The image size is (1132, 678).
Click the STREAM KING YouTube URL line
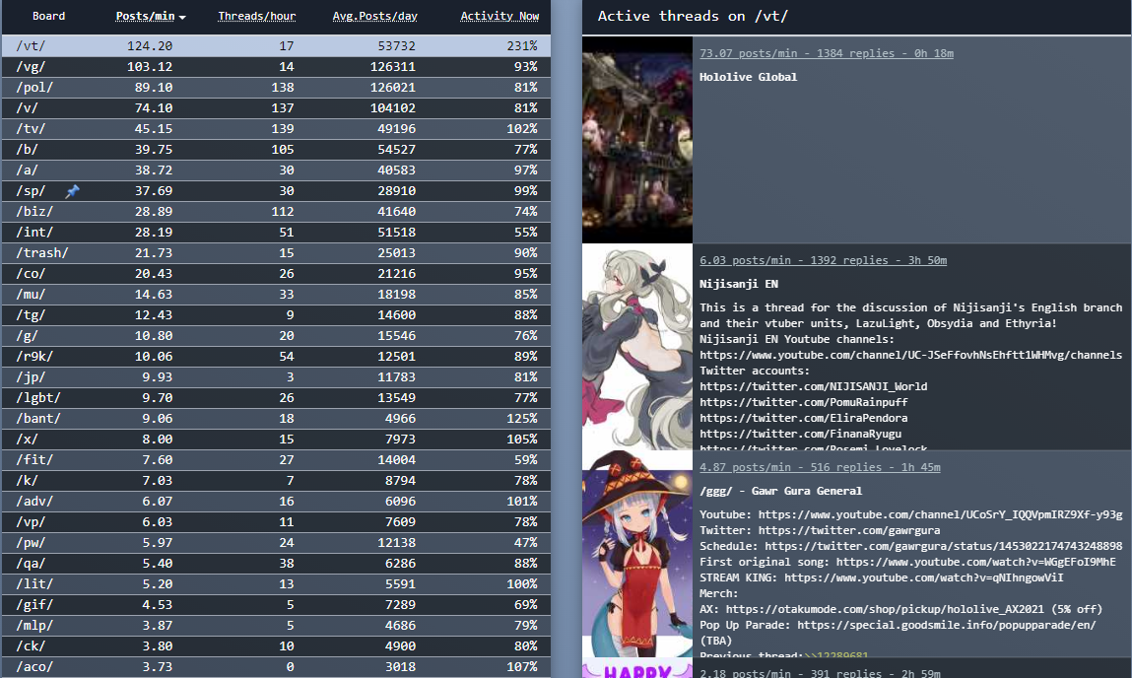pos(882,577)
